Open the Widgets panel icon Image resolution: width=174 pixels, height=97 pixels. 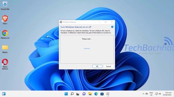[4, 94]
